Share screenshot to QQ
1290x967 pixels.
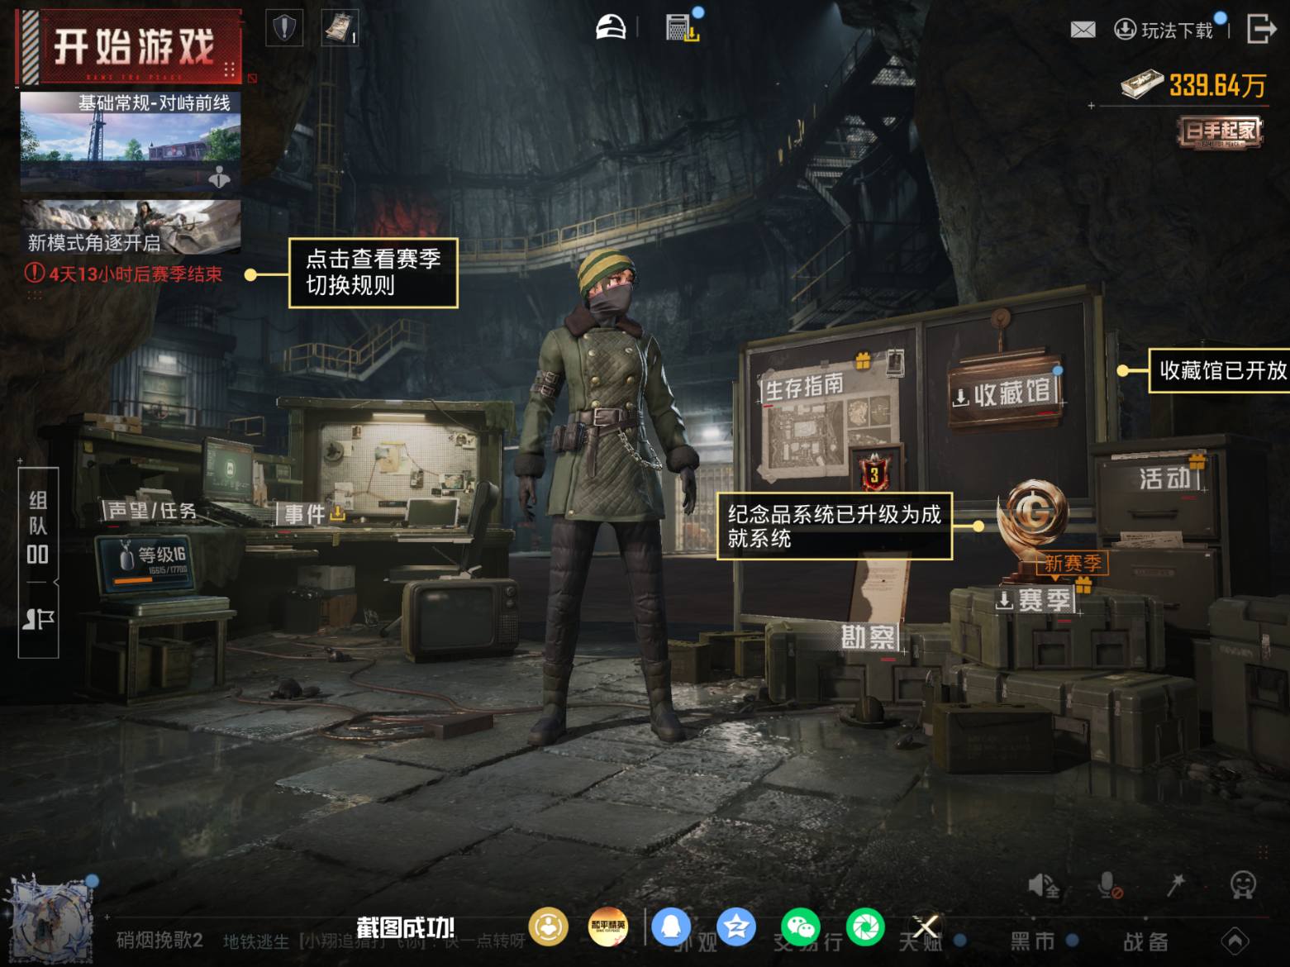point(671,927)
